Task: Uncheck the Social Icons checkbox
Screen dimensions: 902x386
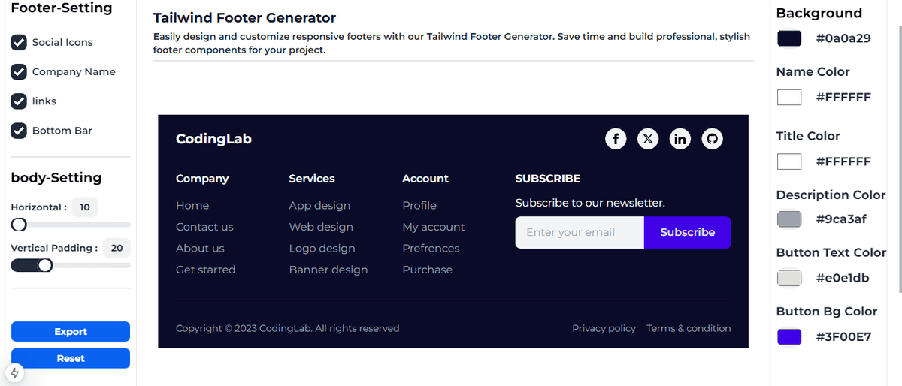Action: [x=19, y=42]
